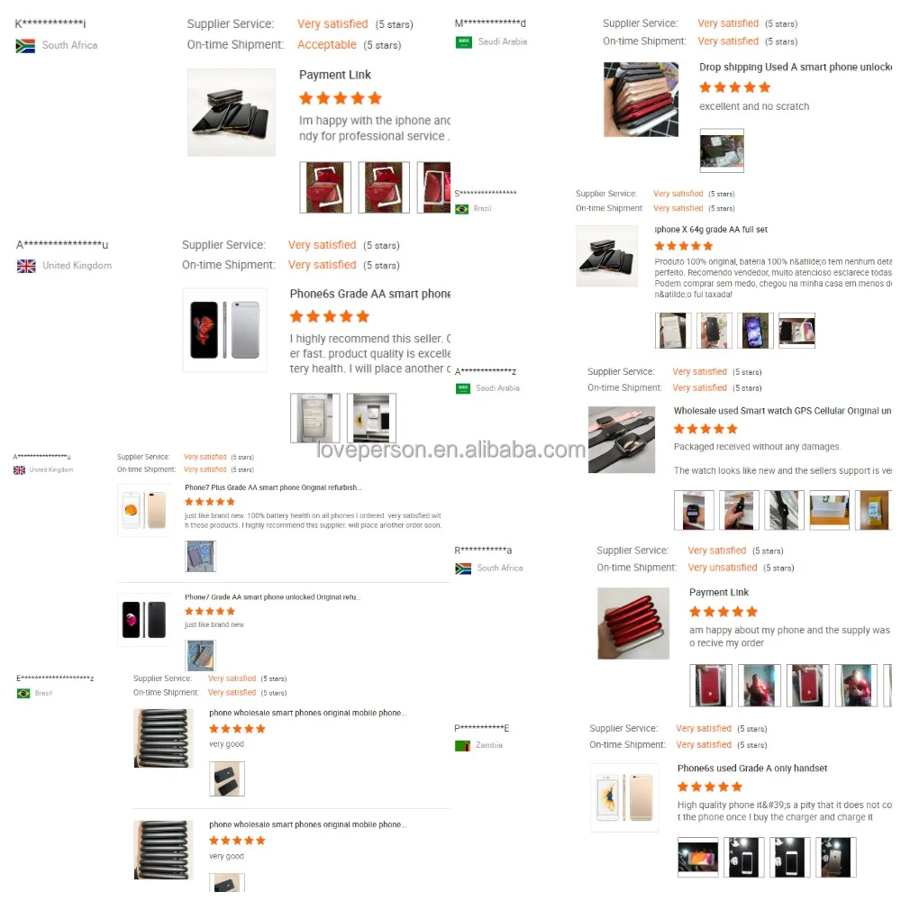Click the Brazil flag beside E***z reviewer
The image size is (901, 901).
[x=23, y=694]
